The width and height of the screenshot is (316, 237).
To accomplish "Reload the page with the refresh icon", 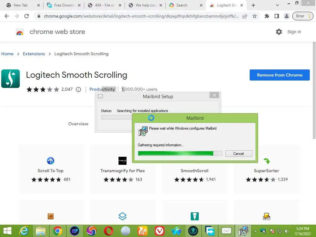I will pos(27,16).
